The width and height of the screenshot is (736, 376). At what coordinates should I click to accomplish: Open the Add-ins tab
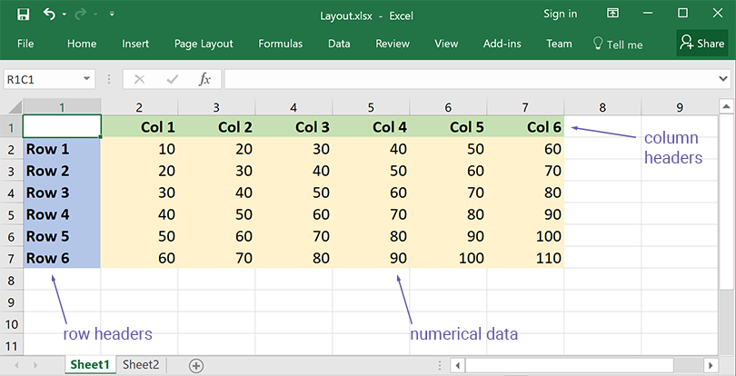502,44
